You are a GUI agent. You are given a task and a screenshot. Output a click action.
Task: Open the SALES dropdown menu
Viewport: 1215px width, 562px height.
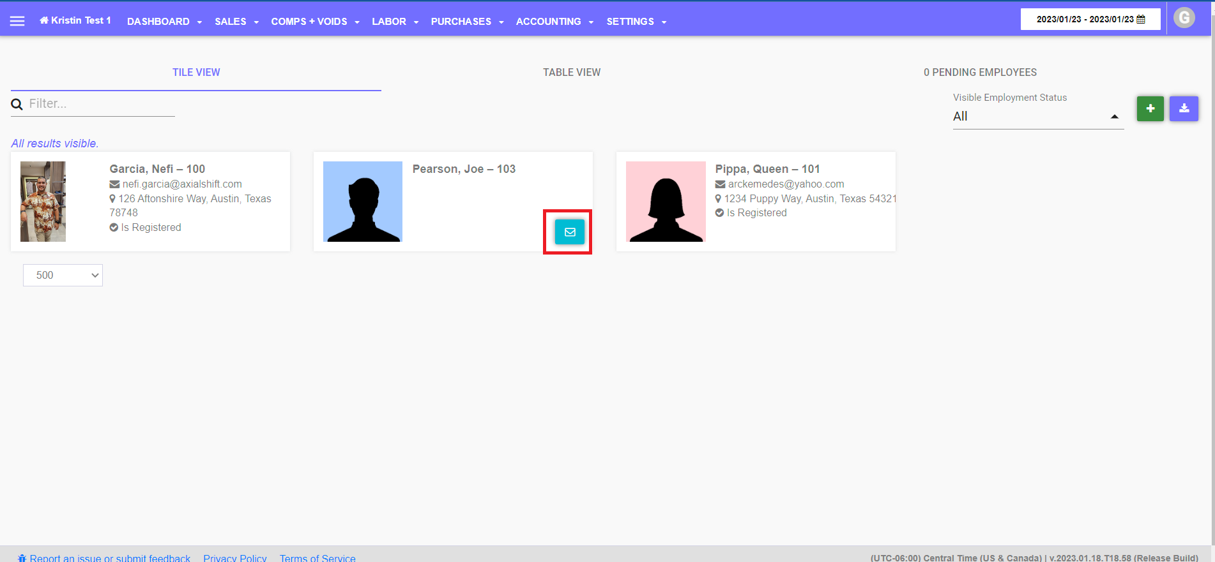(236, 22)
